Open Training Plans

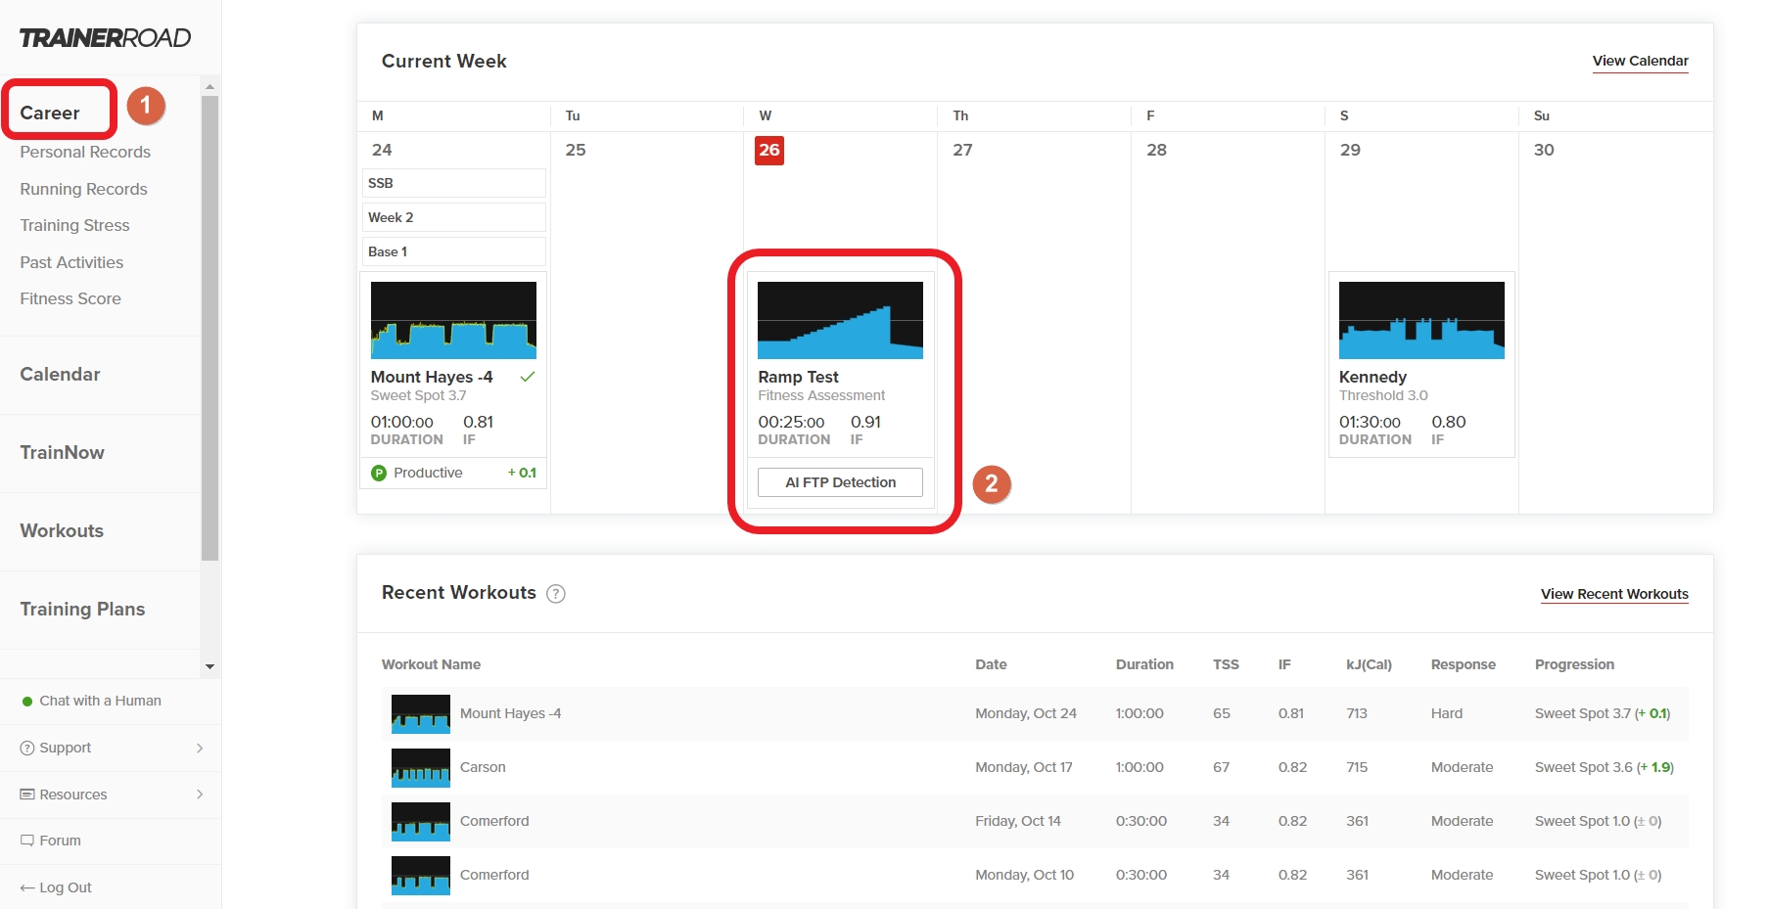82,610
